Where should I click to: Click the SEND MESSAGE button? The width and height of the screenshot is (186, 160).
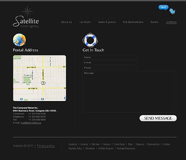click(x=158, y=118)
